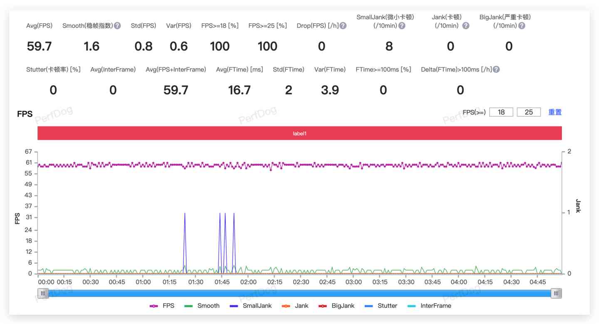Select the red label1 bar
599x324 pixels.
[299, 134]
